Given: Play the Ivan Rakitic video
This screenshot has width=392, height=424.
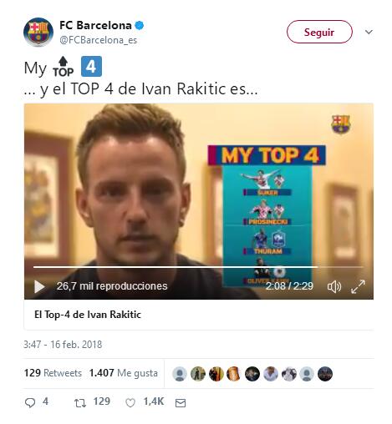Looking at the screenshot, I should (39, 286).
